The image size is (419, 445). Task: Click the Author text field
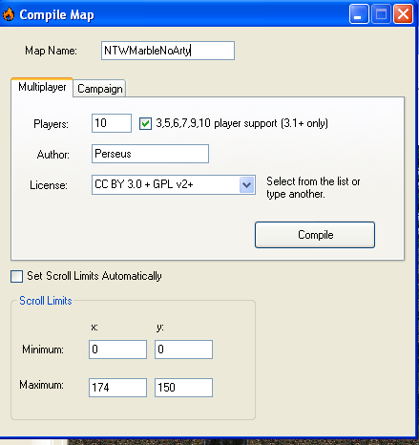click(150, 154)
